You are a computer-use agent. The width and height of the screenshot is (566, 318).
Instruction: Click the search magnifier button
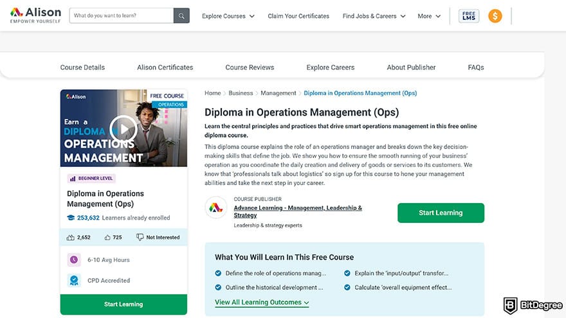pos(181,16)
